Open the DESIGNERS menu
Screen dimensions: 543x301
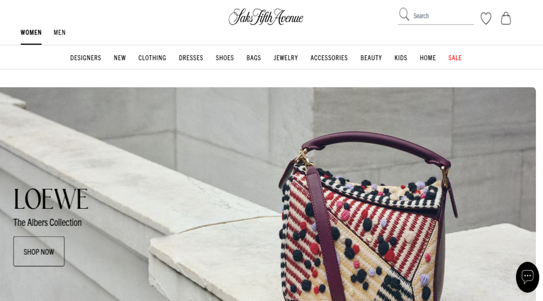point(85,58)
